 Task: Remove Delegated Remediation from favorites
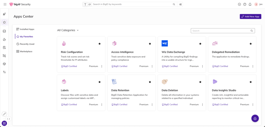coord(251,44)
